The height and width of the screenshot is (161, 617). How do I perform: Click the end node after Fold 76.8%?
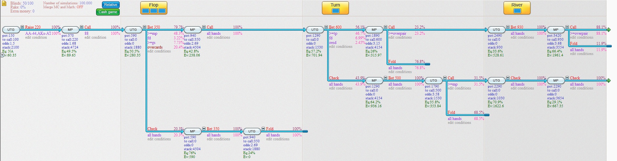[x=428, y=64]
